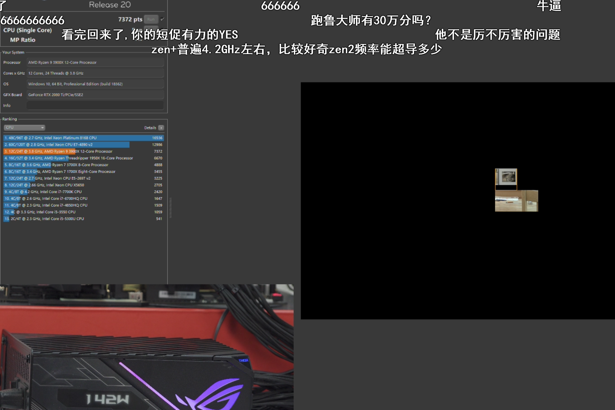Image resolution: width=615 pixels, height=410 pixels.
Task: Select ranking row Threadripper 1950X 16-Core
Action: pyautogui.click(x=83, y=158)
